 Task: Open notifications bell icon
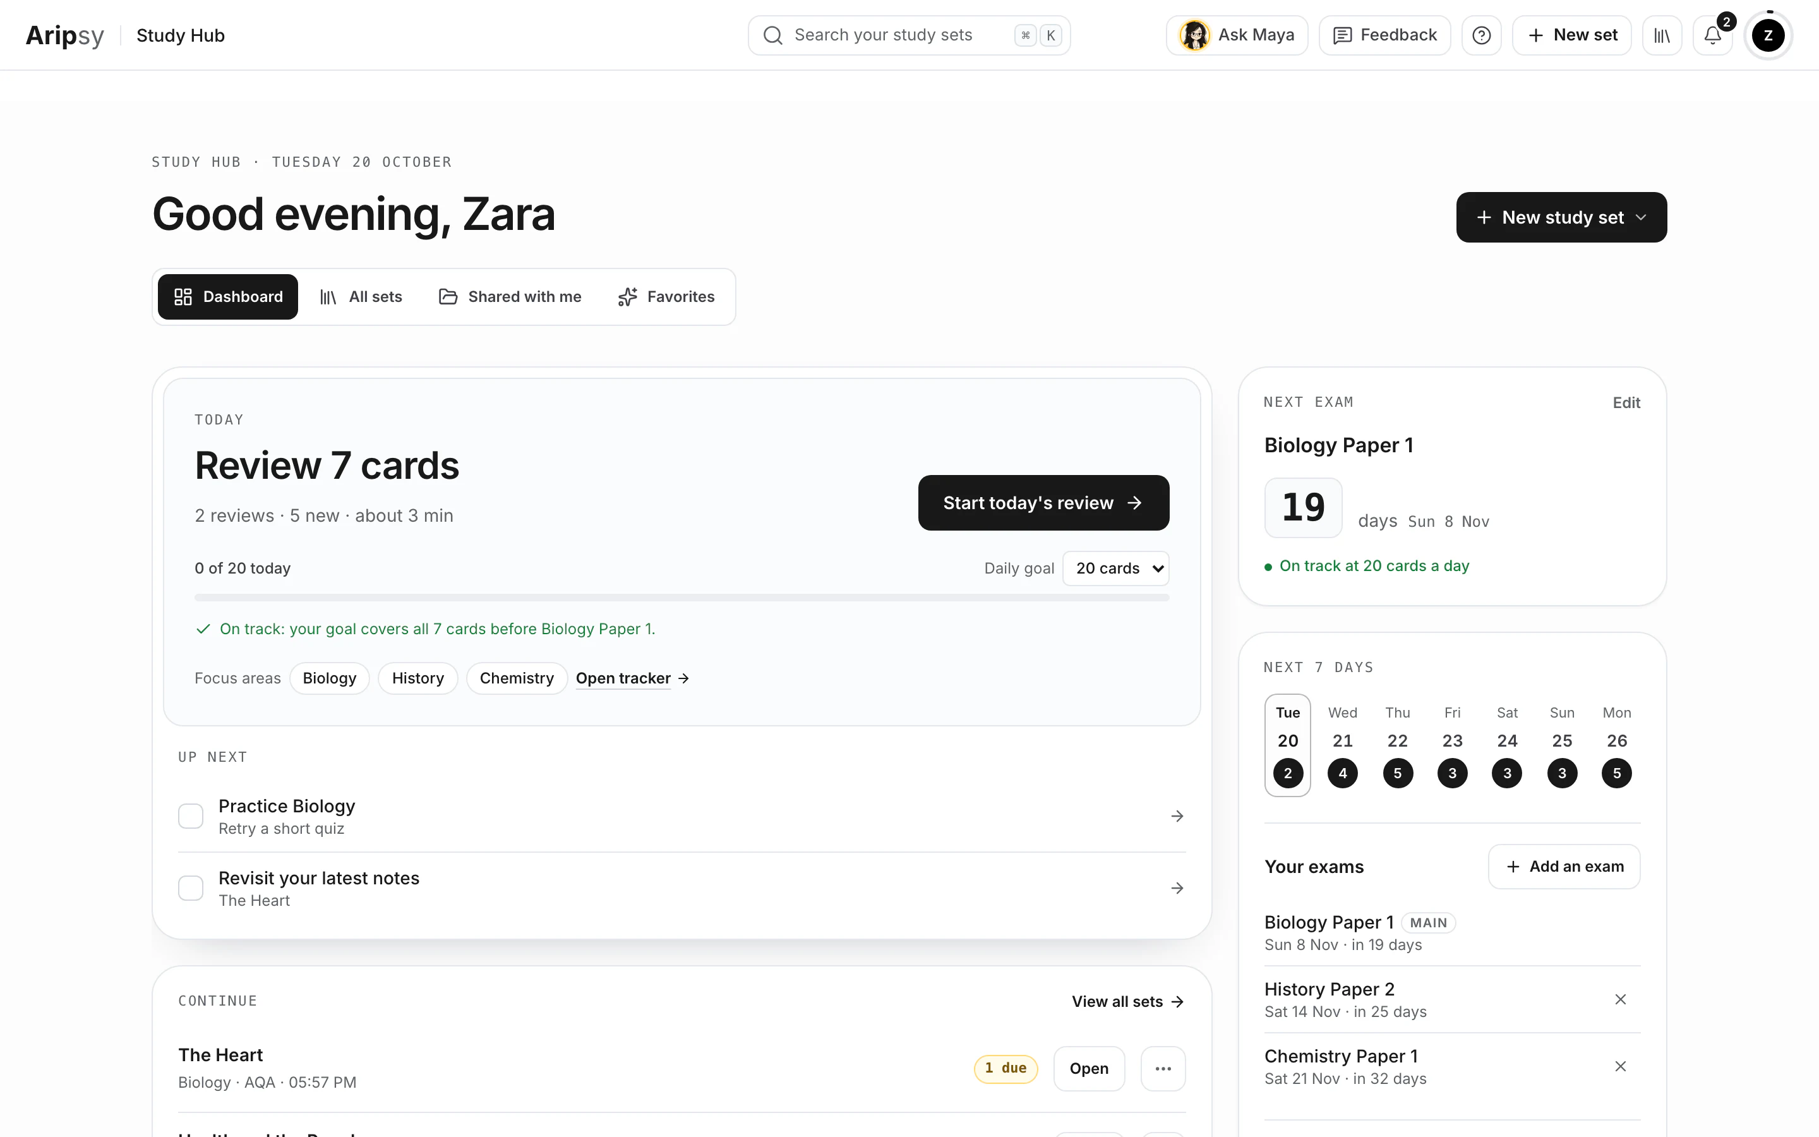coord(1712,35)
